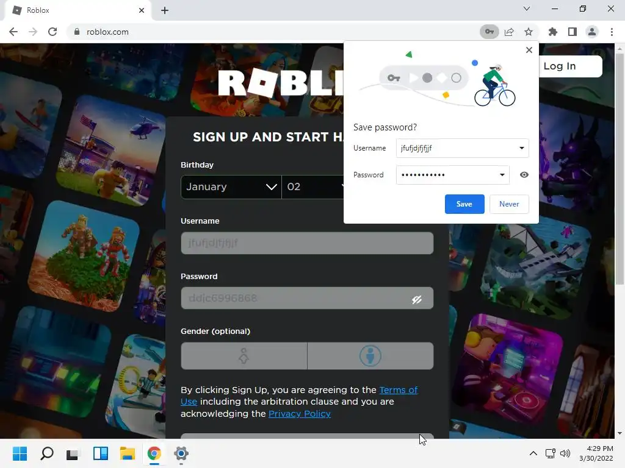Image resolution: width=625 pixels, height=468 pixels.
Task: Open birthday day 02 dropdown
Action: 313,186
